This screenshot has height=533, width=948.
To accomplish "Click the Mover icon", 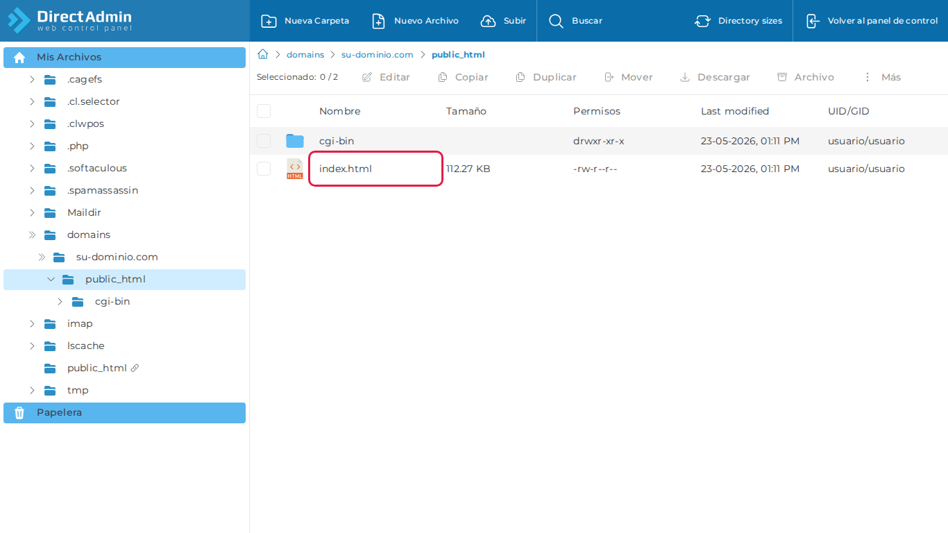I will coord(609,77).
